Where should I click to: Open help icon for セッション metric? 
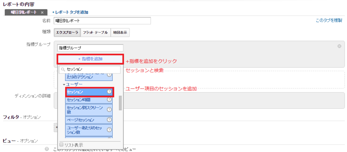pos(109,92)
